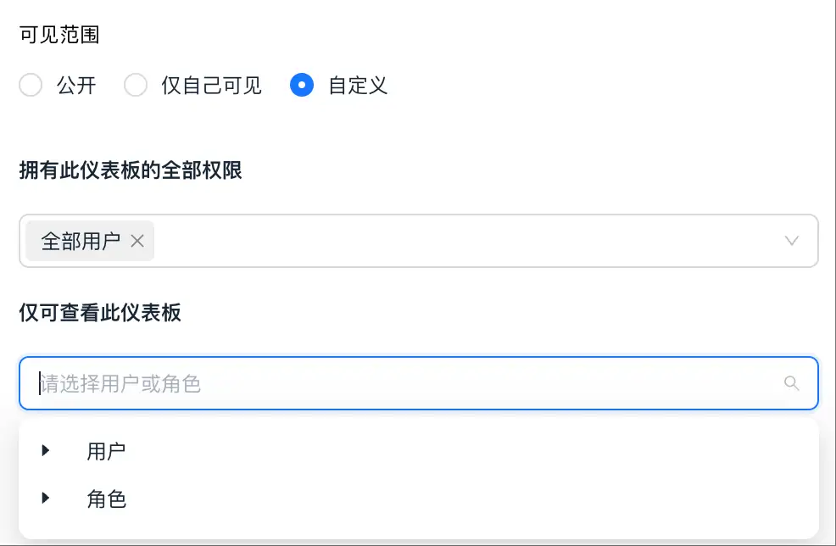Click the dropdown arrow on the permissions field

tap(791, 241)
